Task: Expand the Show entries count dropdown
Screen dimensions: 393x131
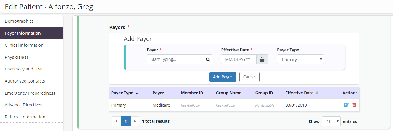Action: click(331, 121)
